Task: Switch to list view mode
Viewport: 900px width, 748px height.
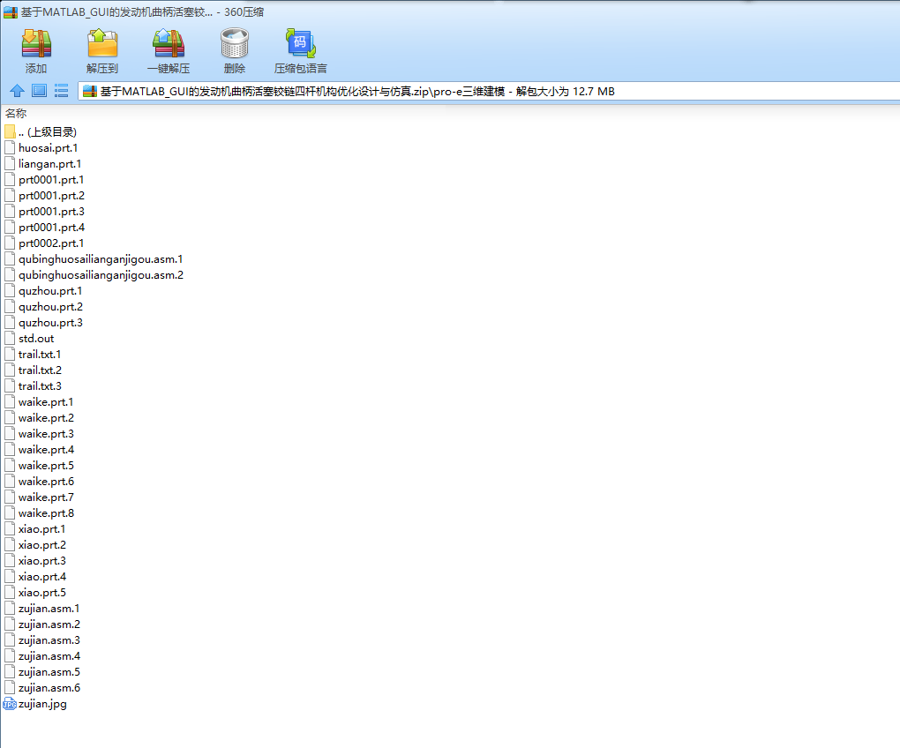Action: click(x=61, y=91)
